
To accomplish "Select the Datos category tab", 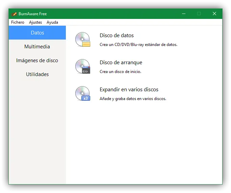I will (x=37, y=32).
